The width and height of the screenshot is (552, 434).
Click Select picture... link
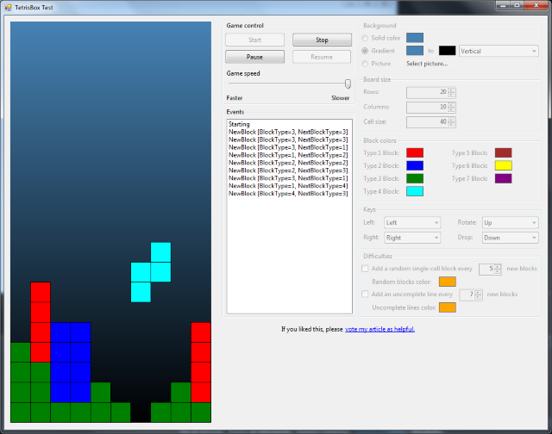[x=427, y=64]
